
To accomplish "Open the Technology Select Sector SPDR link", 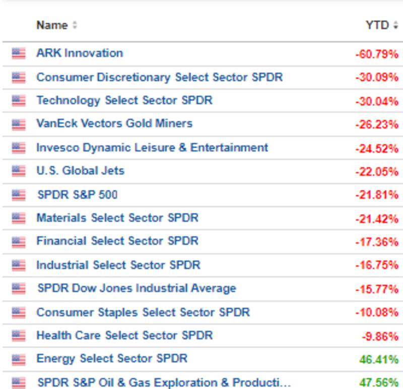I will [x=124, y=100].
